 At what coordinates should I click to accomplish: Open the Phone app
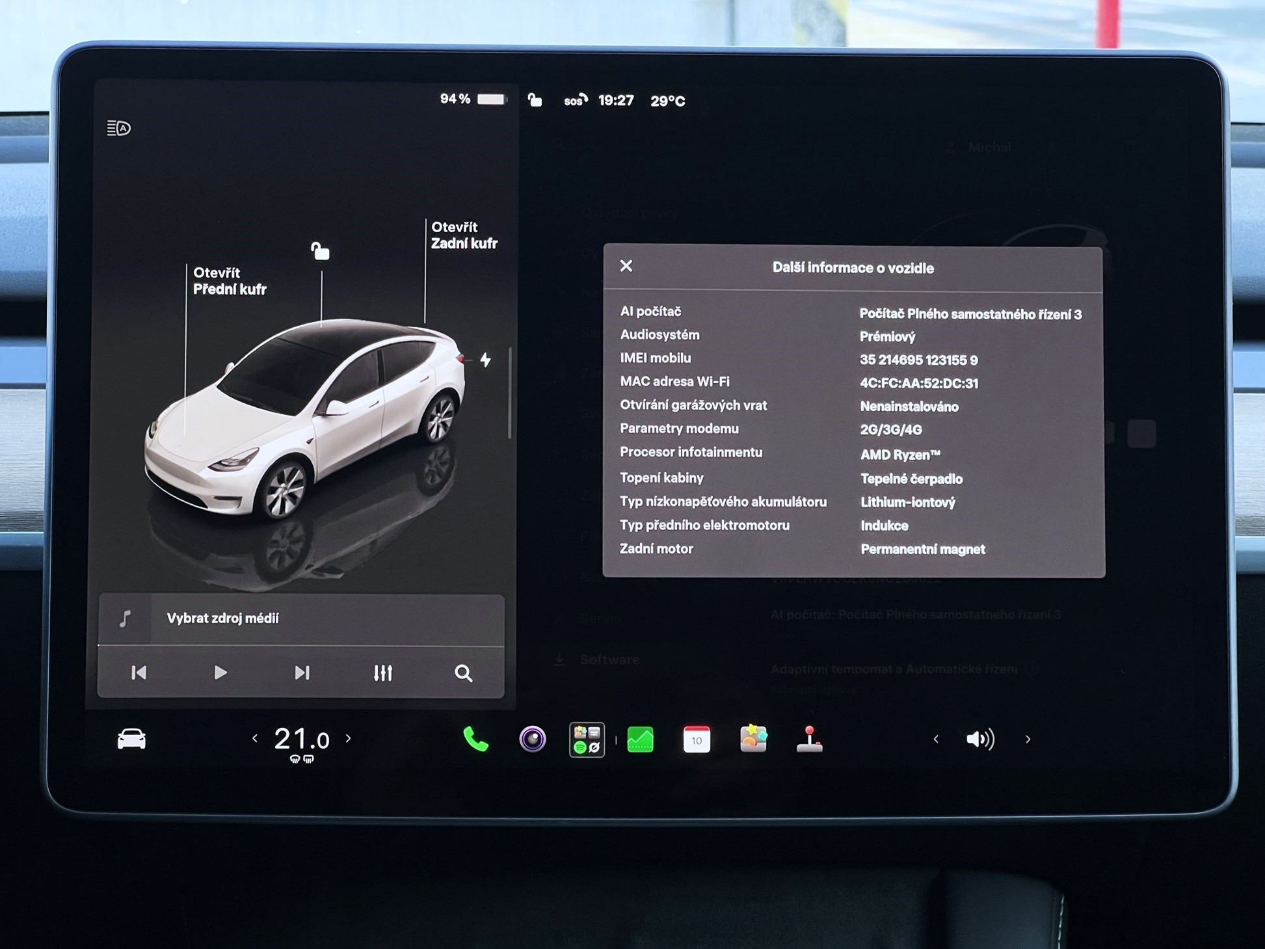click(x=475, y=740)
